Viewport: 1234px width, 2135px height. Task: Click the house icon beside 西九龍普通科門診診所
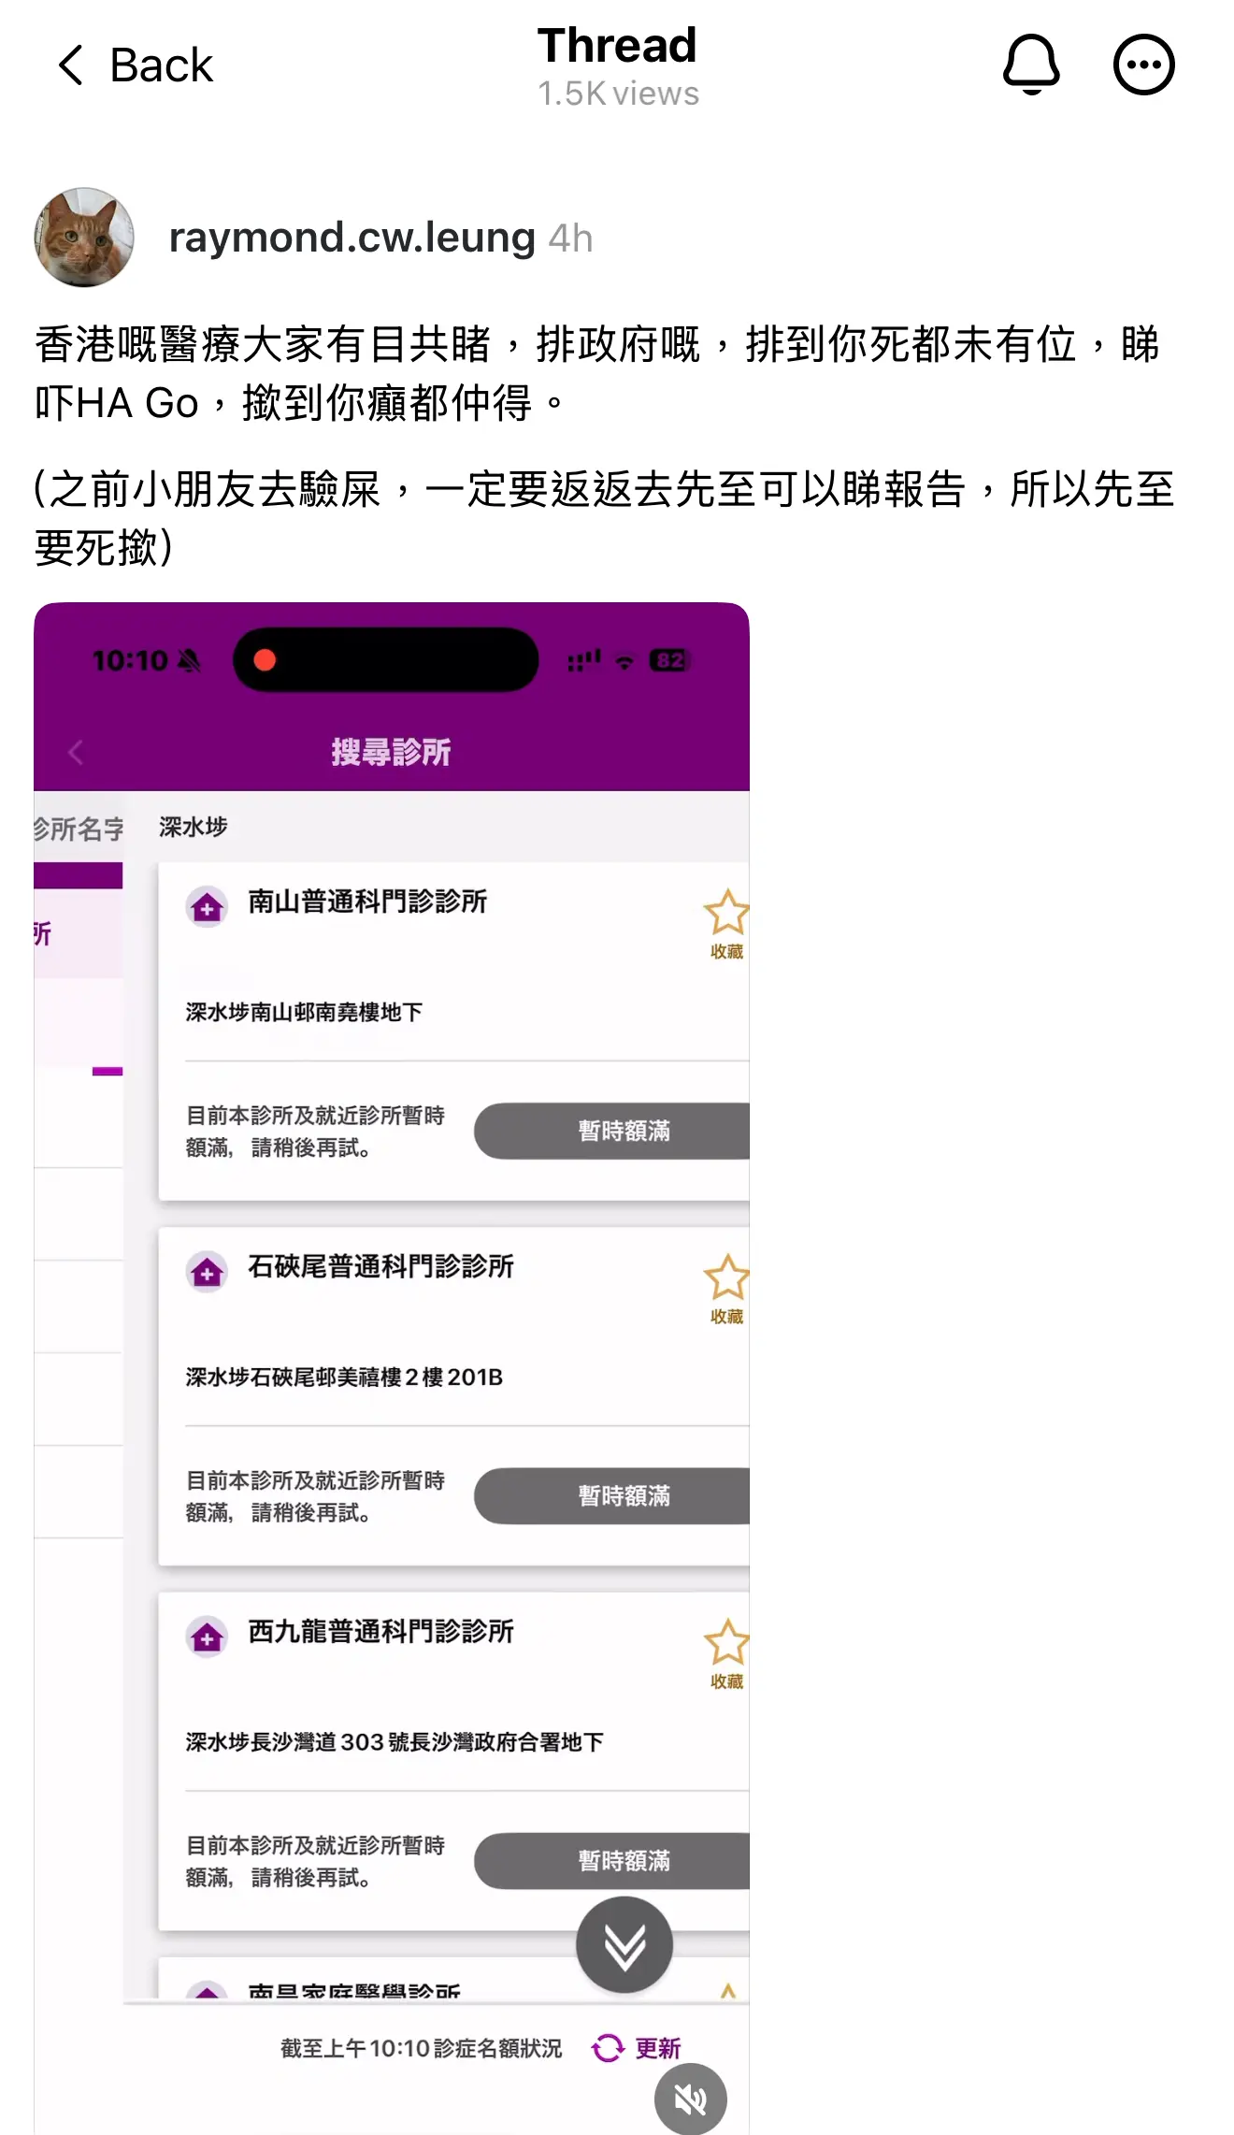(x=208, y=1637)
